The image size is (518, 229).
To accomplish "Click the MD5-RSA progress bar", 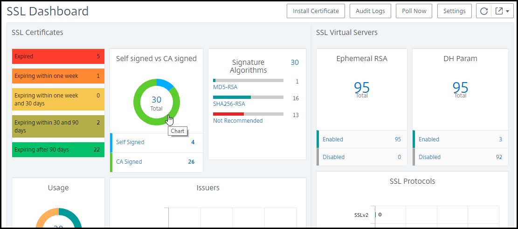I will pyautogui.click(x=248, y=80).
